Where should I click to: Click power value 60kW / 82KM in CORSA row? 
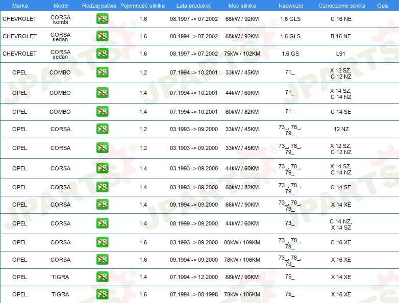pos(242,187)
